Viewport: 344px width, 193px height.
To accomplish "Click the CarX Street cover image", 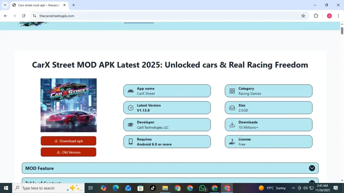I will coord(69,105).
